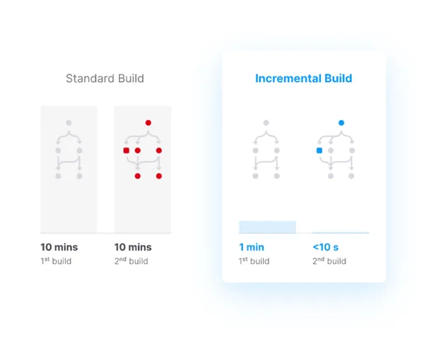Click the Standard Build heading
This screenshot has height=344, width=441.
point(105,78)
